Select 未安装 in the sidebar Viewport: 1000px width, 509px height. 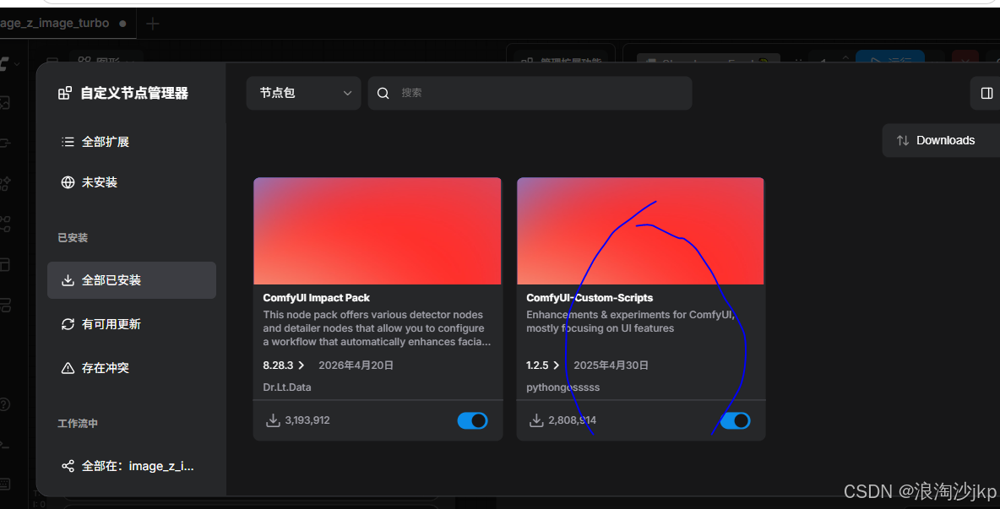click(132, 183)
